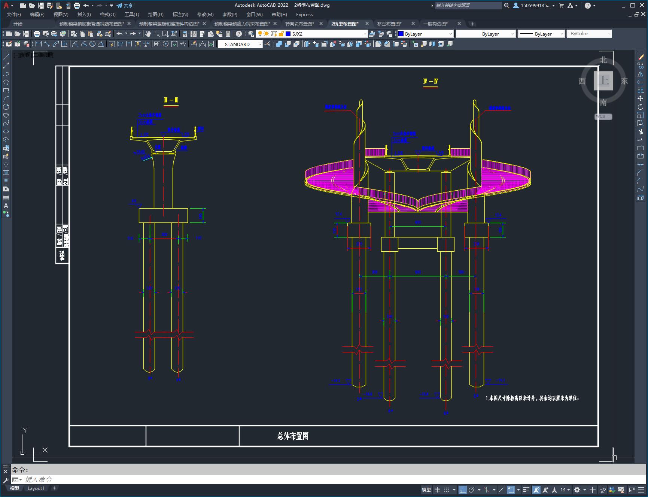648x497 pixels.
Task: Select the Move tool in modify toolbar
Action: pos(641,99)
